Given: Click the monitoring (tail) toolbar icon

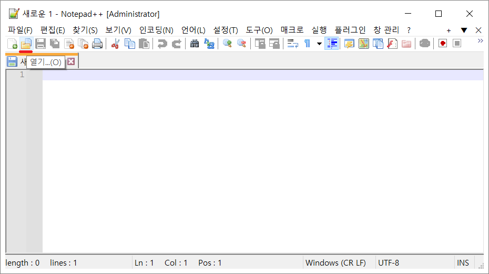Looking at the screenshot, I should [424, 44].
